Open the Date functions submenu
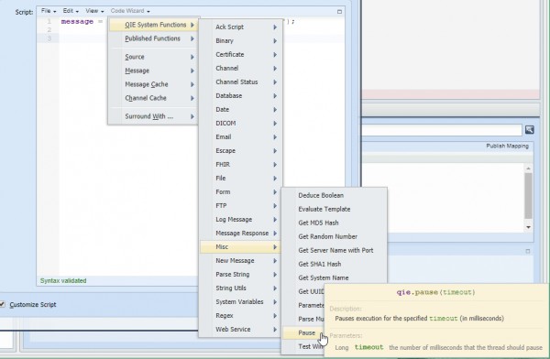The height and width of the screenshot is (359, 550). [x=240, y=109]
